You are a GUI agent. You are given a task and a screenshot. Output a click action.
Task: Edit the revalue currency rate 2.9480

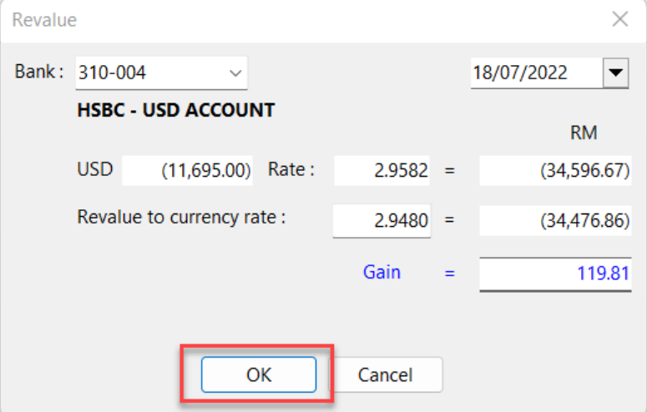[382, 221]
